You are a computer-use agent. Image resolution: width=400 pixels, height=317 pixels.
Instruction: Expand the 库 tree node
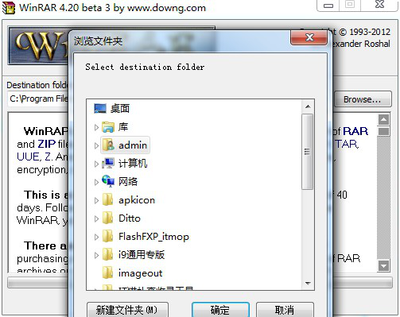[96, 127]
